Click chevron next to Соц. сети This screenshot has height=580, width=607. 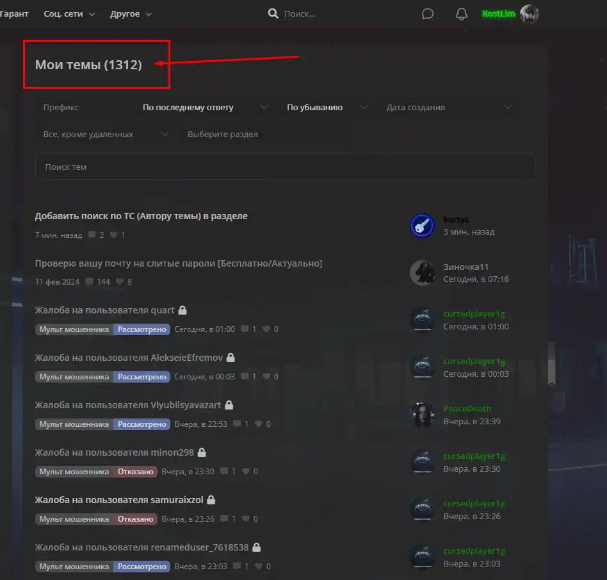(92, 14)
